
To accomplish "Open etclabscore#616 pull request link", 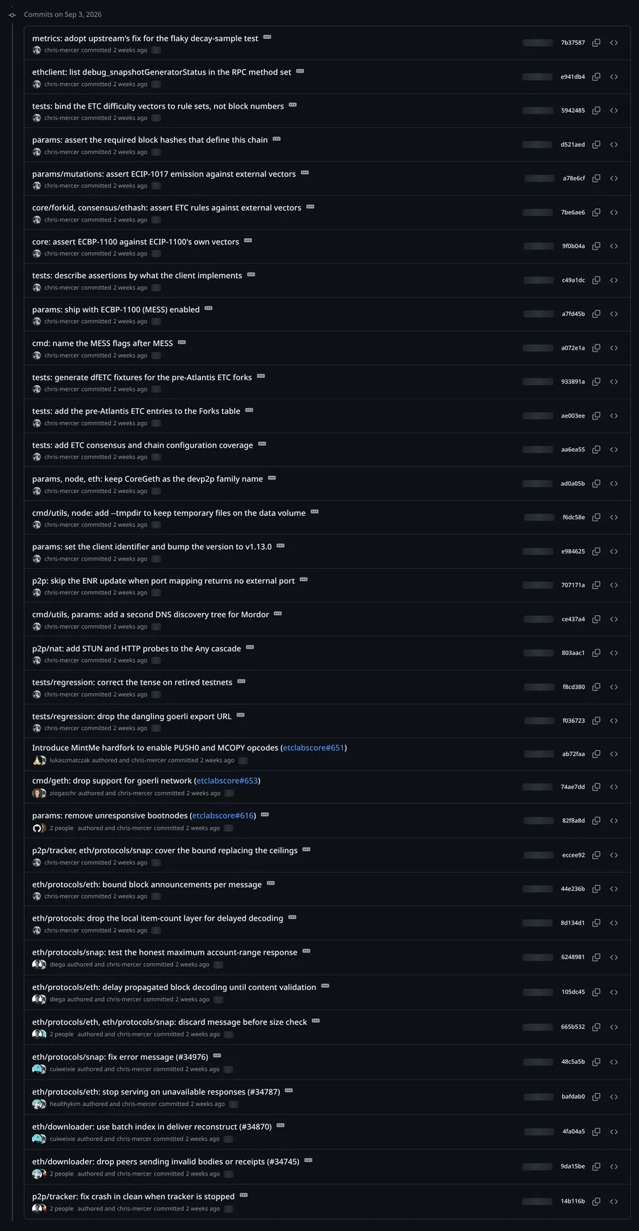I will point(223,815).
